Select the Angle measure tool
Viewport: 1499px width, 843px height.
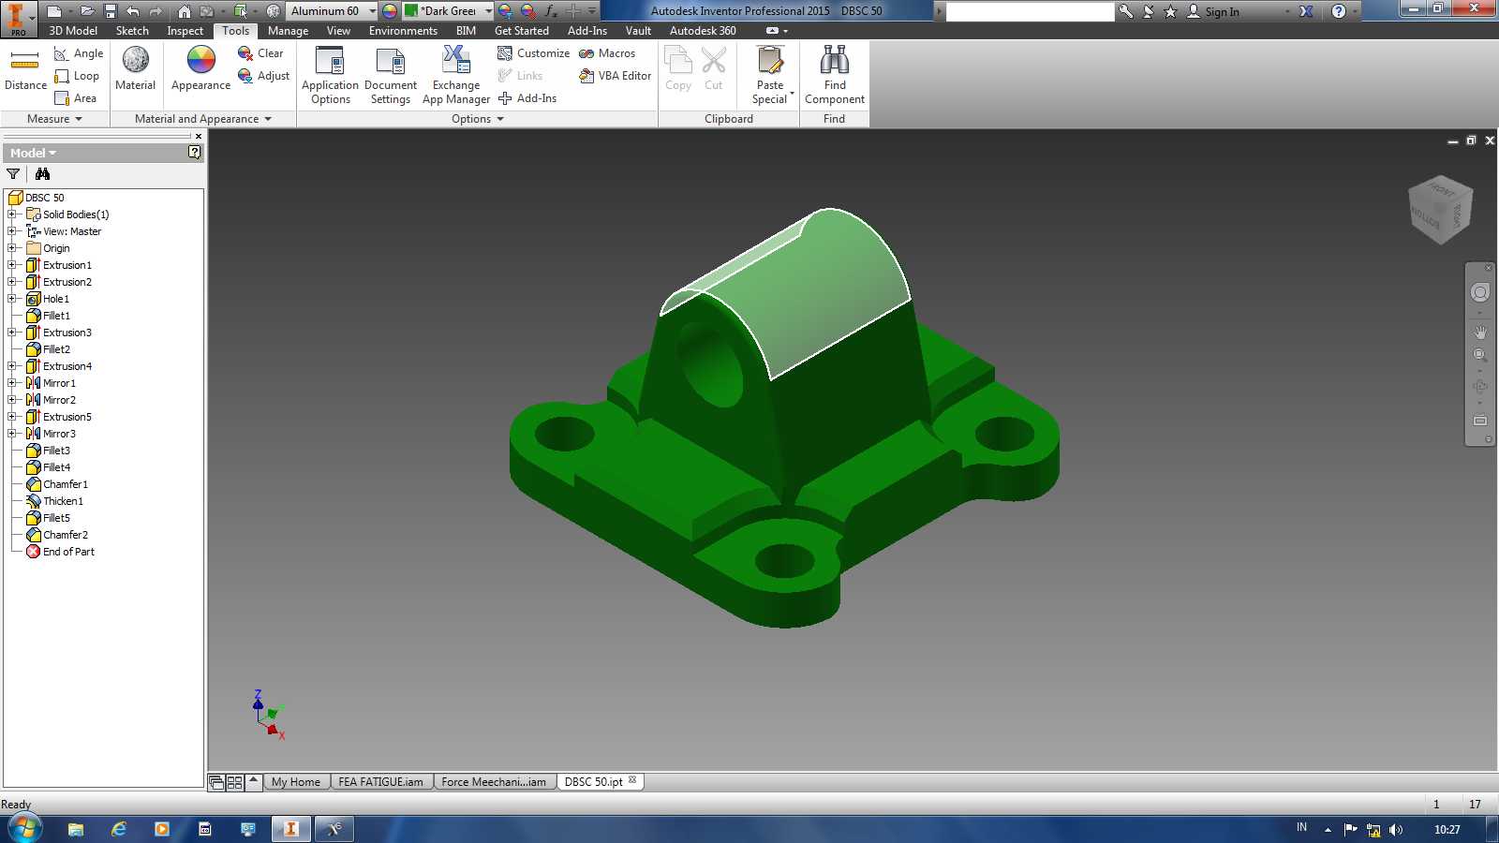coord(79,53)
